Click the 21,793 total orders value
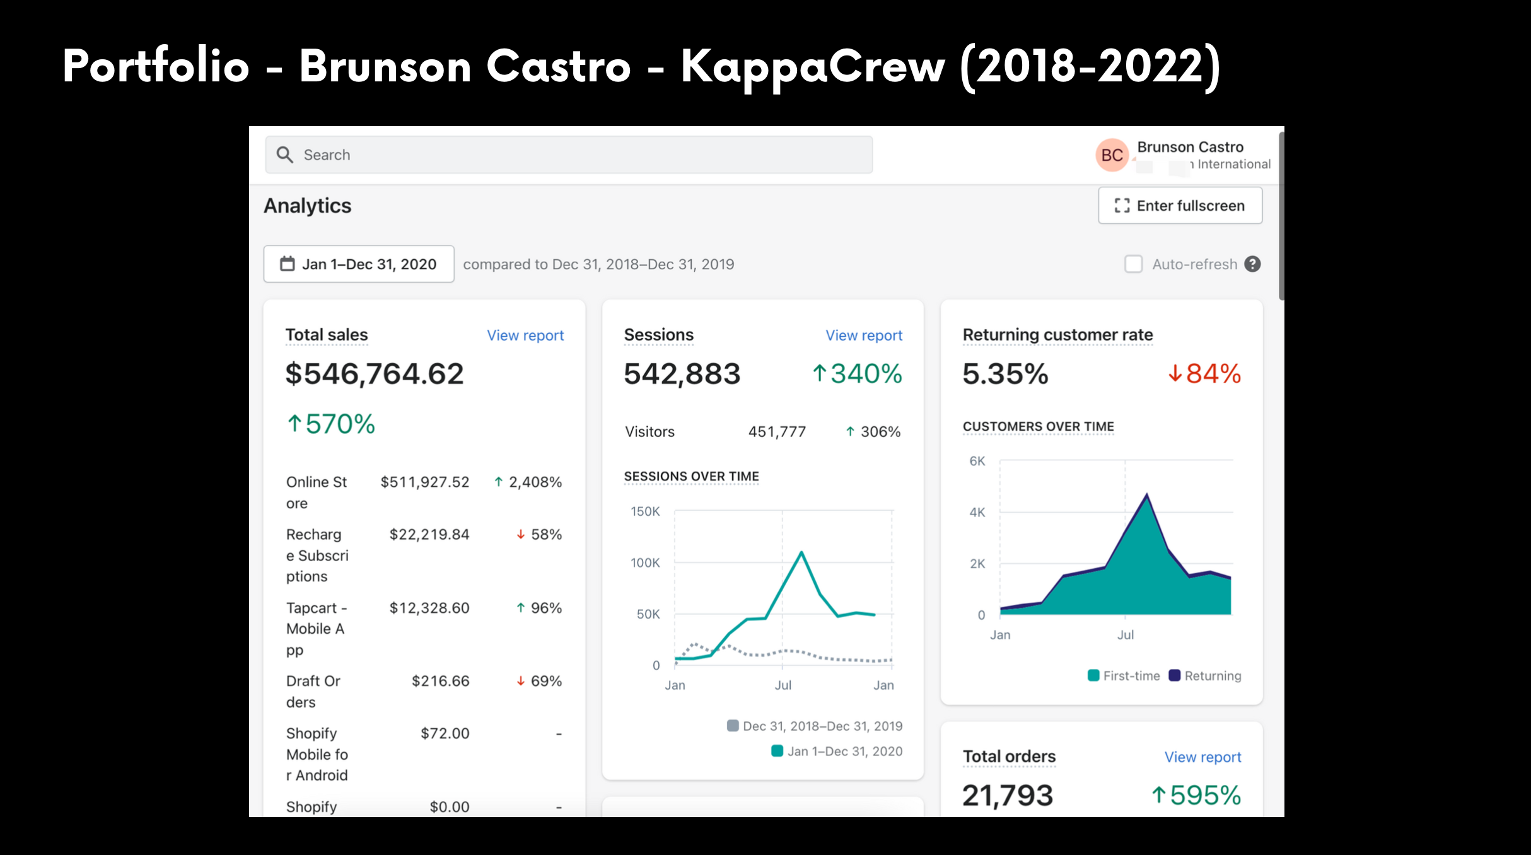 coord(1008,796)
